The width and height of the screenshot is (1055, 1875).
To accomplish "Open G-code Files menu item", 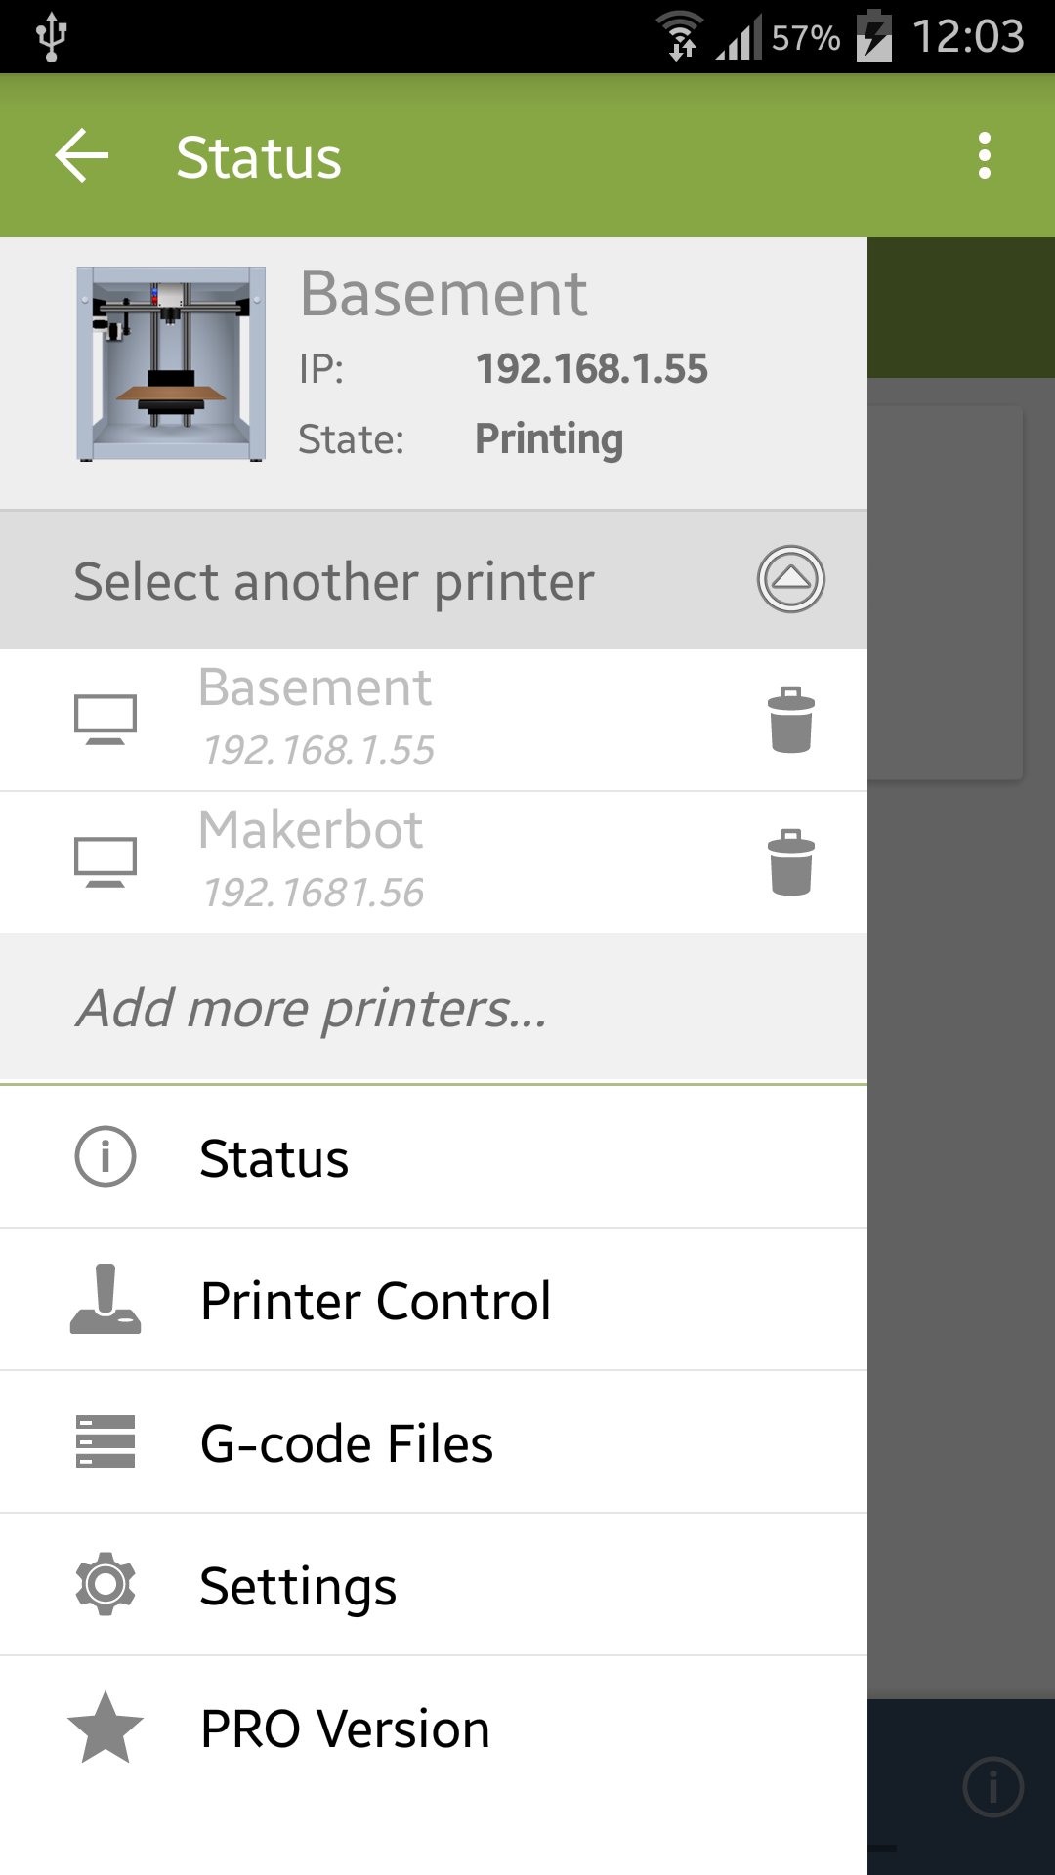I will (347, 1443).
